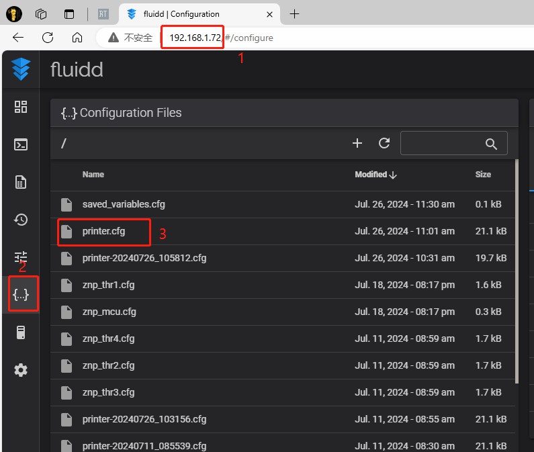Open a new browser tab
The height and width of the screenshot is (452, 534).
pos(294,14)
